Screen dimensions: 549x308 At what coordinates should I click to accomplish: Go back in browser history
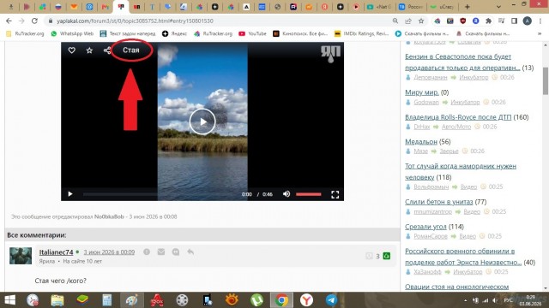pos(9,21)
